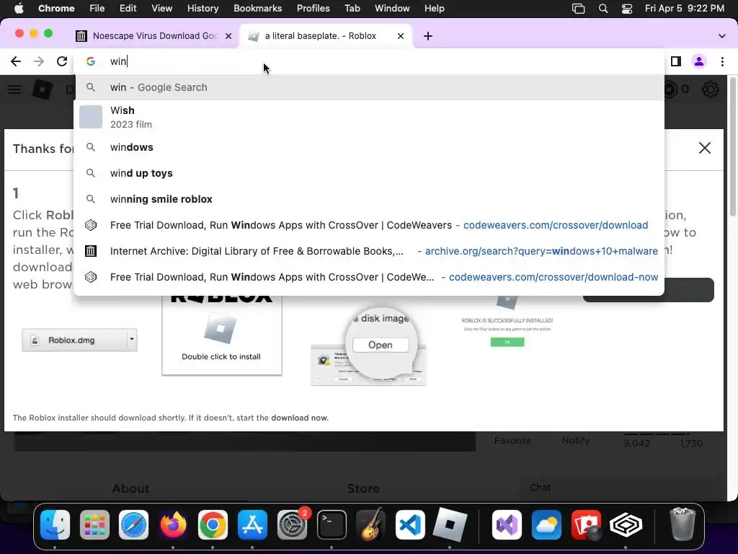Click the Robux icon in Roblox header
Screen dimensions: 738x554
pyautogui.click(x=670, y=89)
